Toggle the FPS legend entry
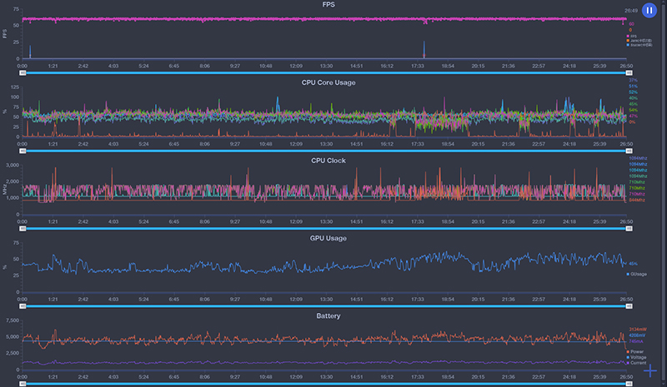 [x=632, y=37]
